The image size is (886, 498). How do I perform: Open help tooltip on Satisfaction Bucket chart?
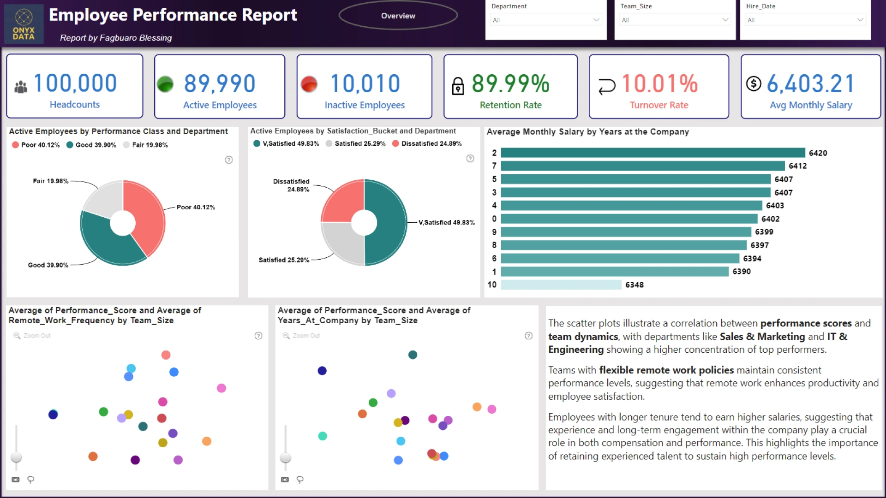[x=470, y=159]
